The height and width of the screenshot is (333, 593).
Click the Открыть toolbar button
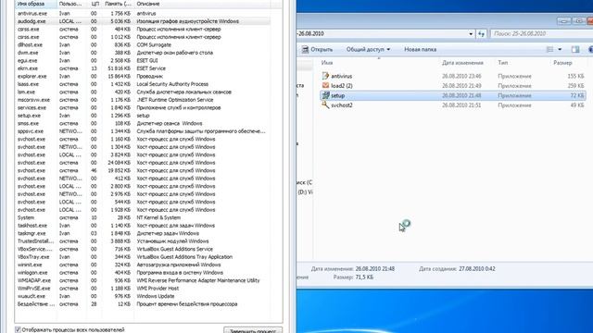pyautogui.click(x=317, y=49)
